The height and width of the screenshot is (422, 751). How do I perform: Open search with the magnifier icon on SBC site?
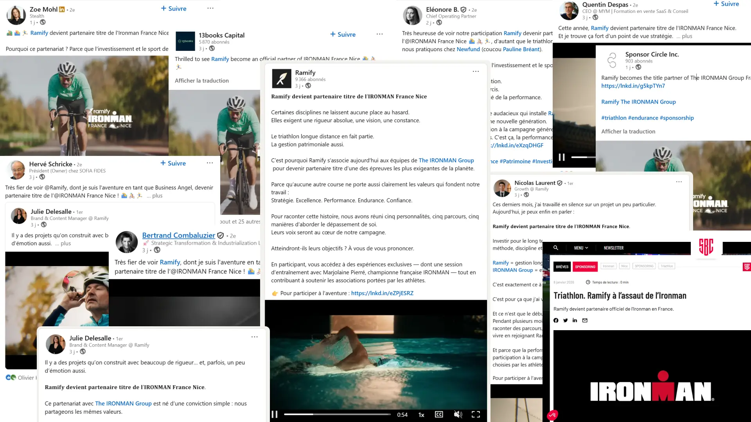(556, 248)
